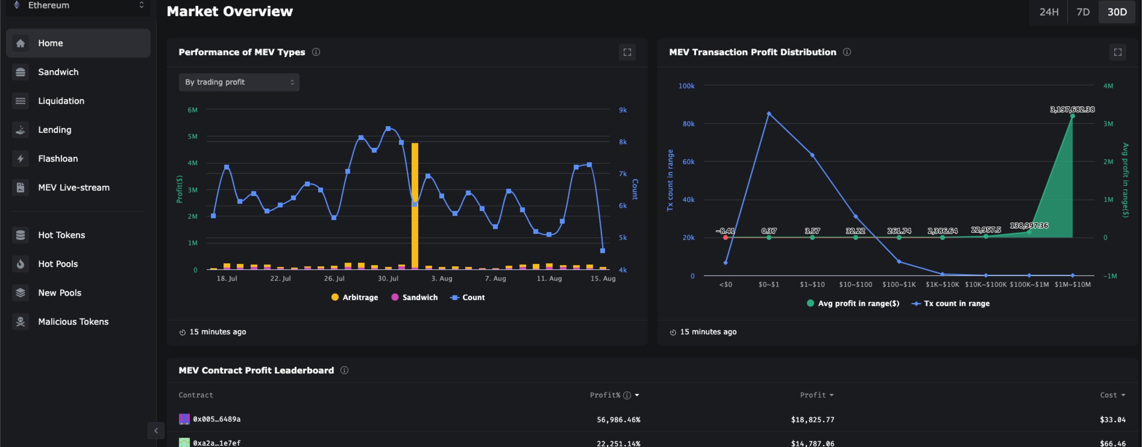Image resolution: width=1142 pixels, height=447 pixels.
Task: Open the Sandwich sidebar icon
Action: coord(20,72)
